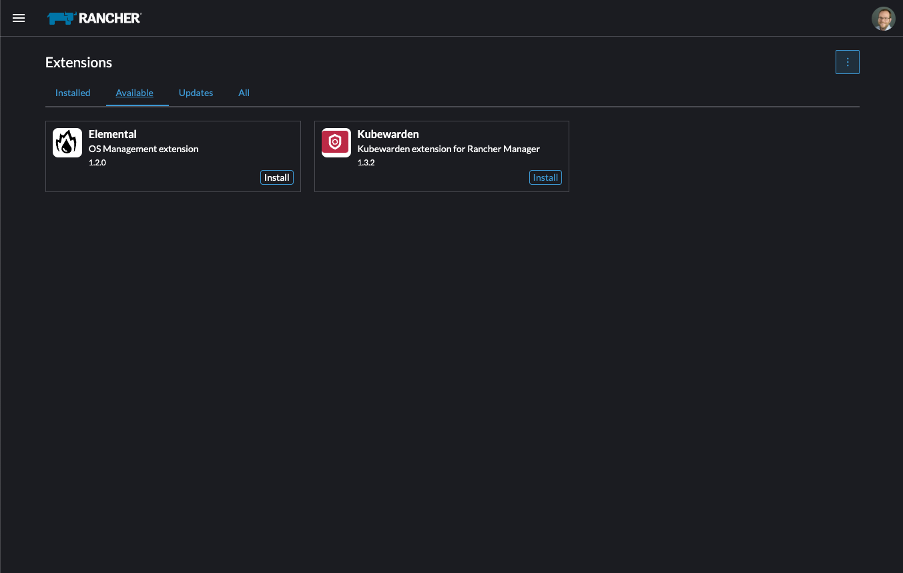Click the OS Management extension description
This screenshot has height=573, width=903.
point(143,149)
